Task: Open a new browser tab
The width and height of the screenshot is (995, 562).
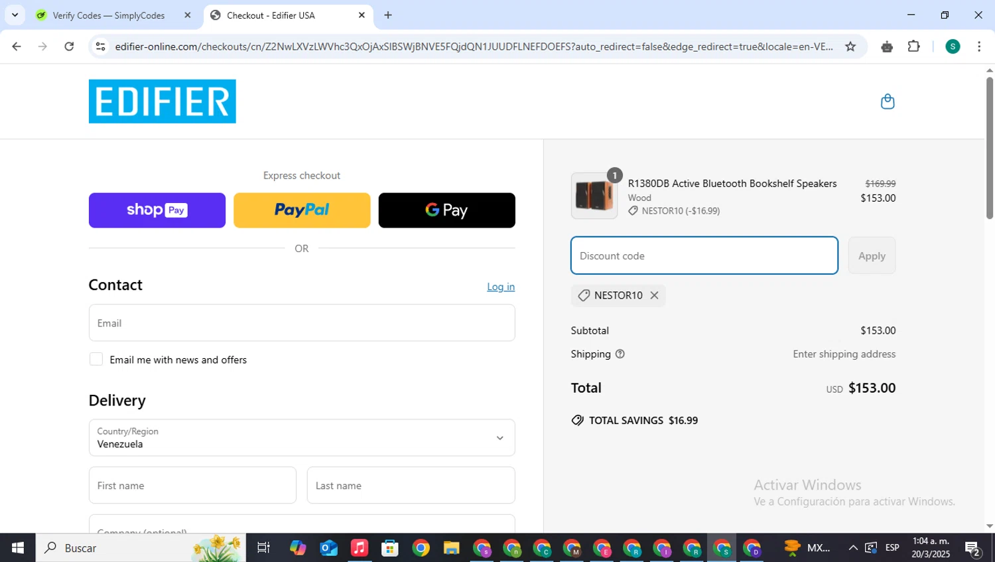Action: click(388, 15)
